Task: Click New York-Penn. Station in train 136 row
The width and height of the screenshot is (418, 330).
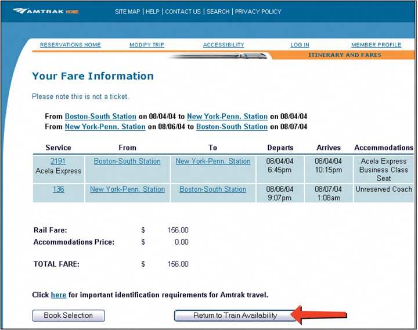Action: click(x=127, y=189)
